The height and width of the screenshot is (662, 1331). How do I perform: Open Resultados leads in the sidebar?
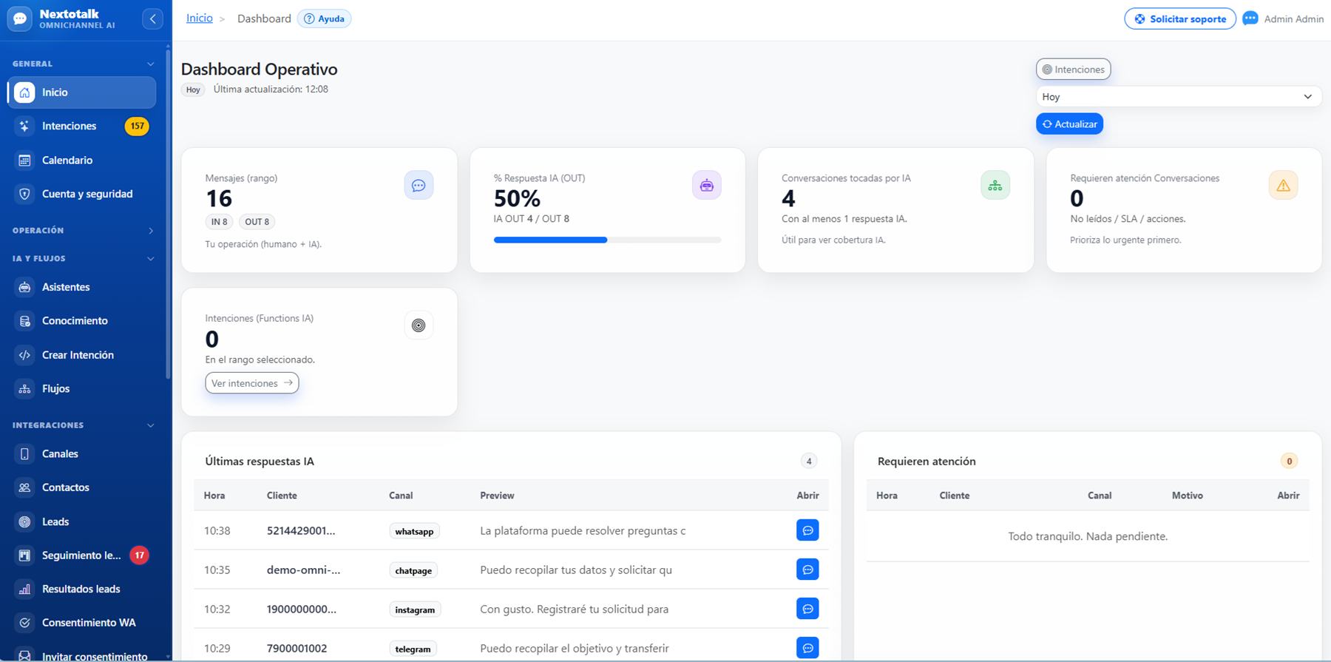pyautogui.click(x=82, y=589)
